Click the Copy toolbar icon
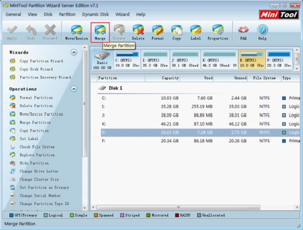Viewport: 303px width, 230px height. [x=176, y=30]
